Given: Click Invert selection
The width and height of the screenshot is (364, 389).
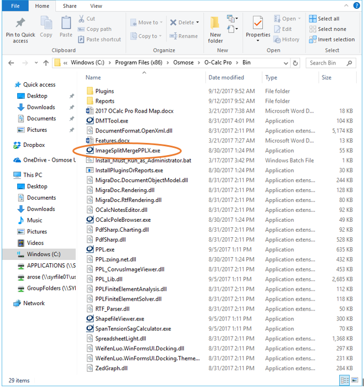Looking at the screenshot, I should pyautogui.click(x=332, y=39).
